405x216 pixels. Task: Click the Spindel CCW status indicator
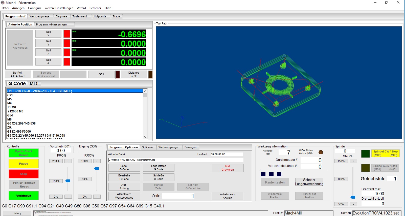coord(365,168)
